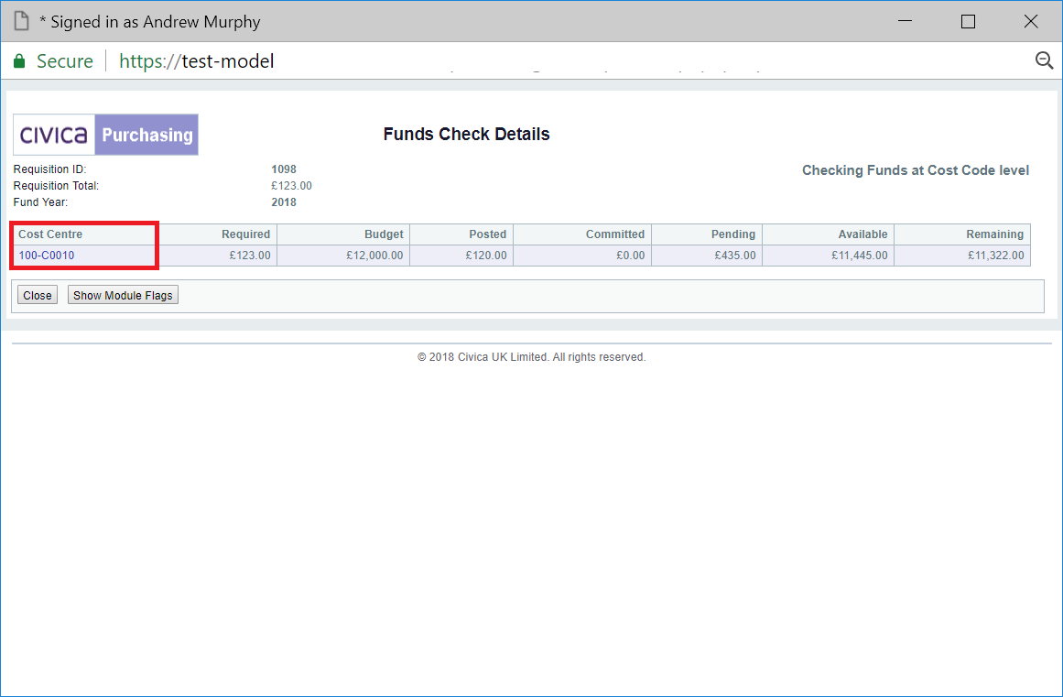Click the Fund Year label
Screen dimensions: 1063x697
pos(40,202)
